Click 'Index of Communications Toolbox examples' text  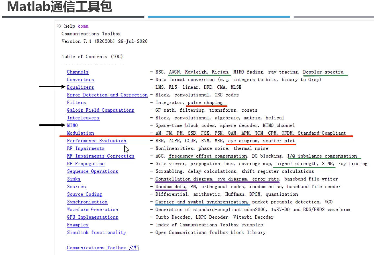[209, 225]
